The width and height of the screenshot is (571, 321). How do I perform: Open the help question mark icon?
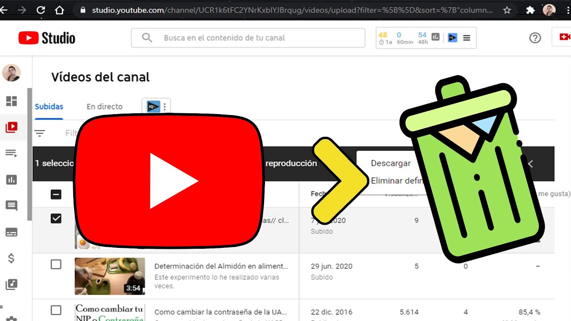[x=535, y=38]
